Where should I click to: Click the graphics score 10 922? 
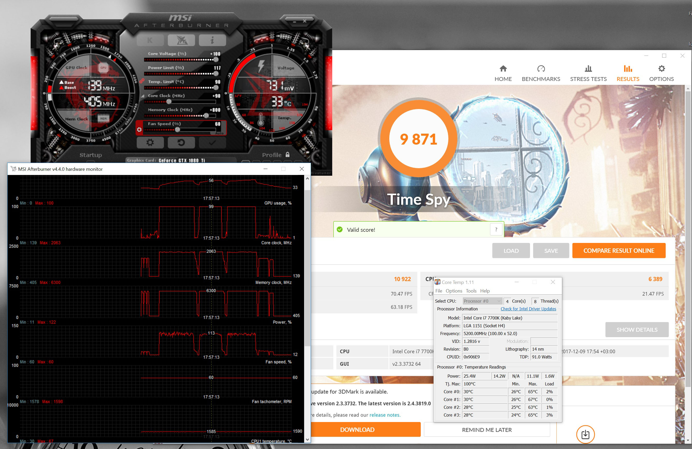(x=402, y=279)
